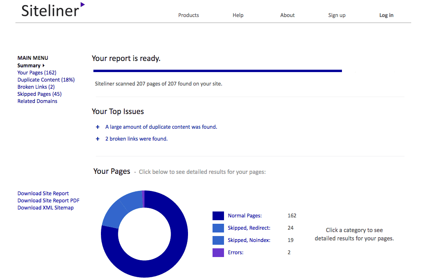The image size is (431, 280).
Task: Click the scan progress bar
Action: click(217, 70)
